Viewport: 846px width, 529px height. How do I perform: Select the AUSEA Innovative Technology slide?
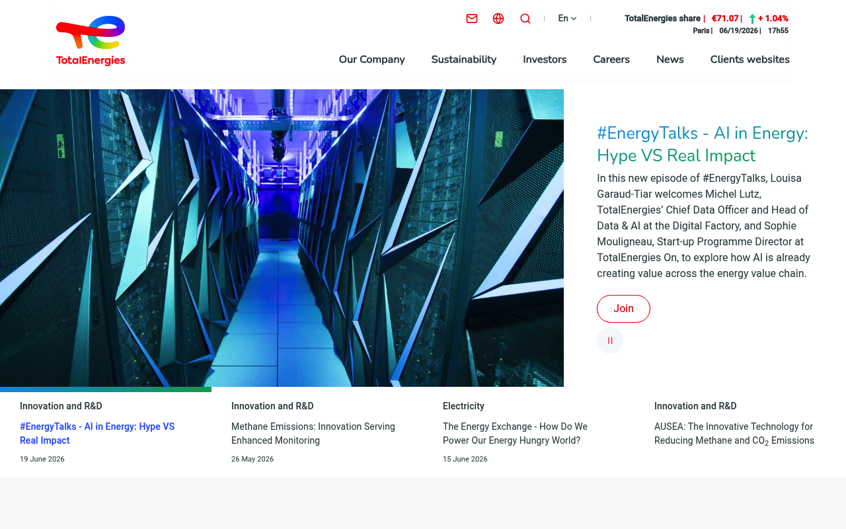pos(734,434)
